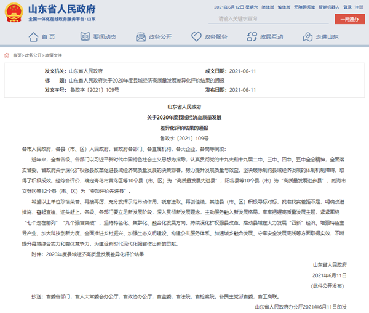Click the bold heading 差异化评价结果的通报
Image resolution: width=369 pixels, height=313 pixels.
pyautogui.click(x=184, y=128)
